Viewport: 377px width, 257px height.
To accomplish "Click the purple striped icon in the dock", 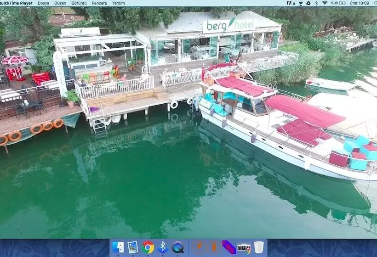I will (x=228, y=247).
